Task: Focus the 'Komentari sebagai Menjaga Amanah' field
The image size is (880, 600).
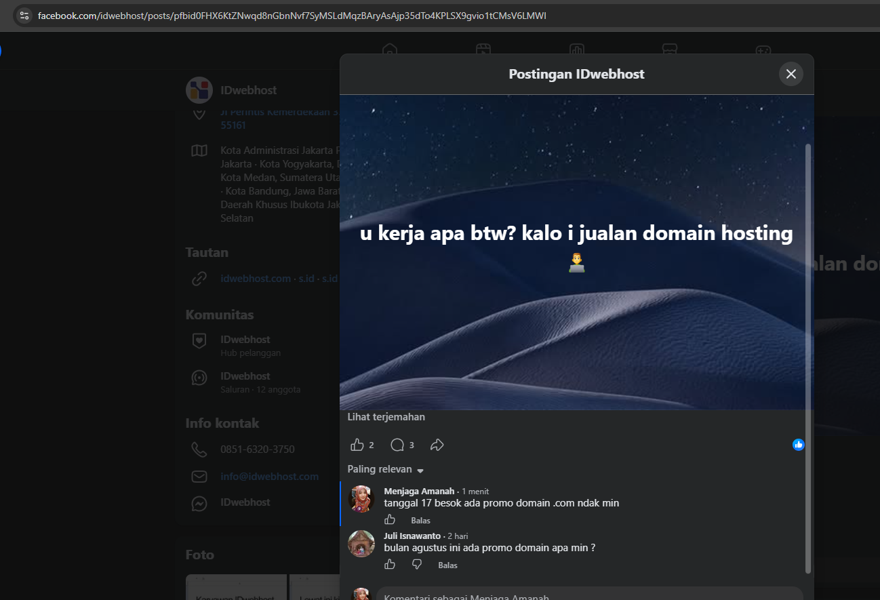Action: coord(590,594)
